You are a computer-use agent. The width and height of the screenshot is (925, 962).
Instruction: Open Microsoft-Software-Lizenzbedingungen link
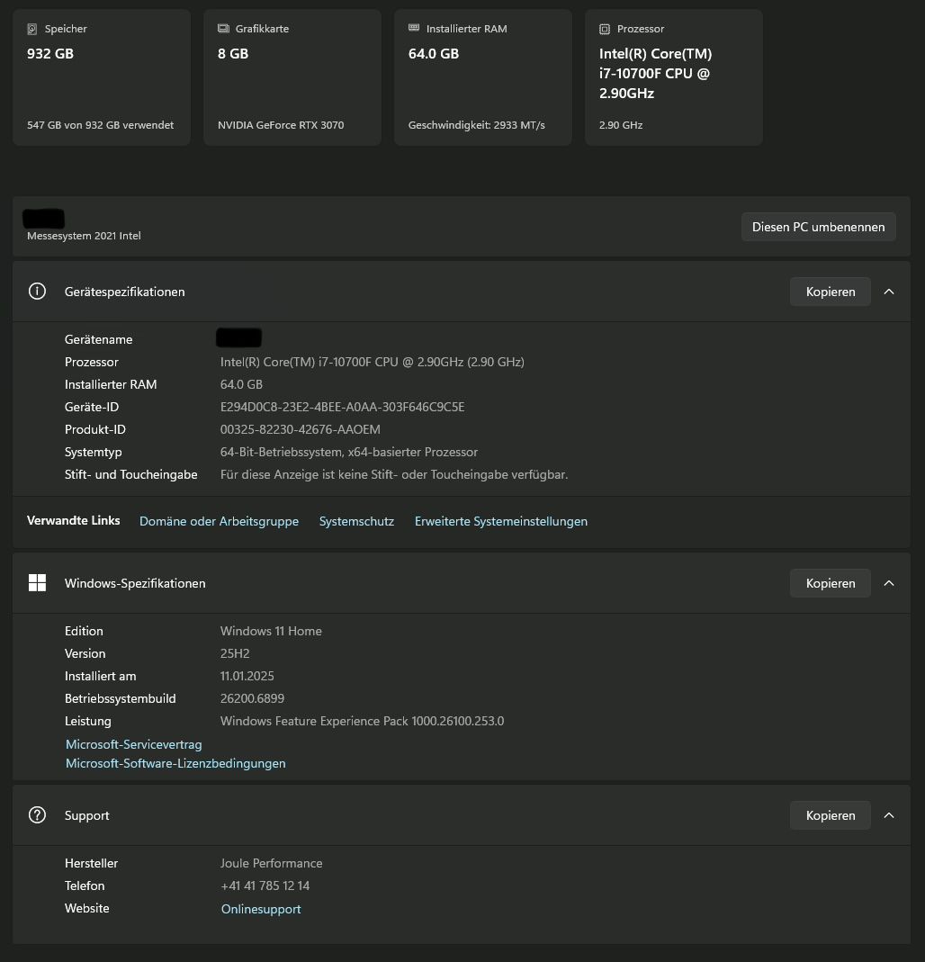click(x=175, y=763)
